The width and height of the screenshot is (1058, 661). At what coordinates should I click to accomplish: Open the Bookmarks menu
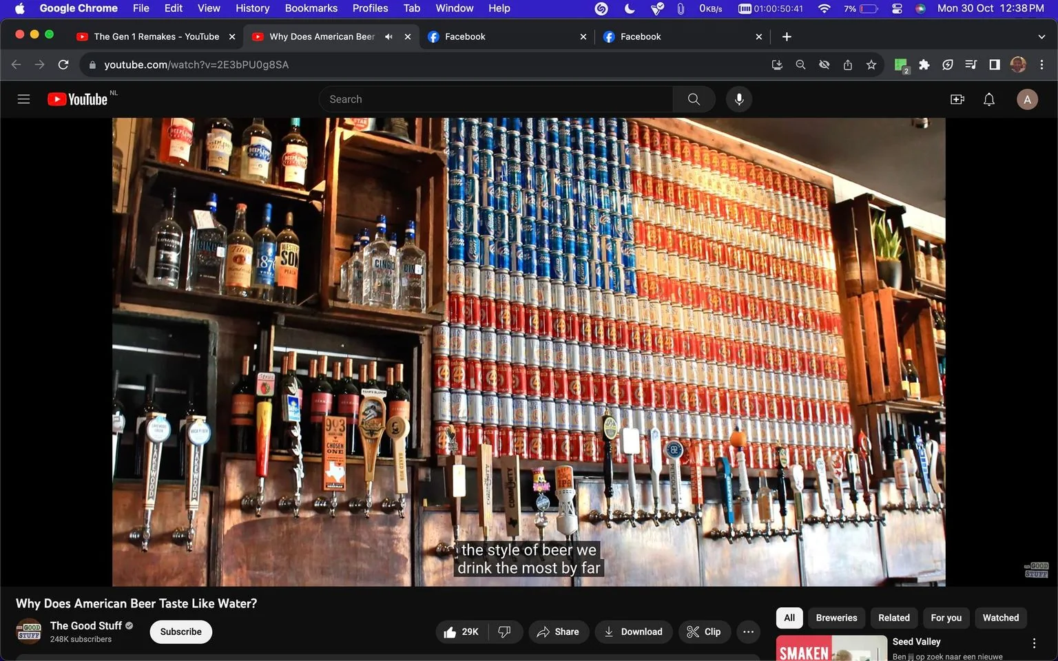point(311,8)
